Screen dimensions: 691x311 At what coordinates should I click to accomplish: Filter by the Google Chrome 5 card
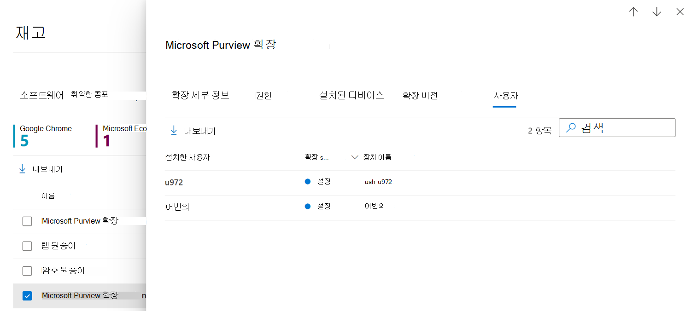click(43, 136)
